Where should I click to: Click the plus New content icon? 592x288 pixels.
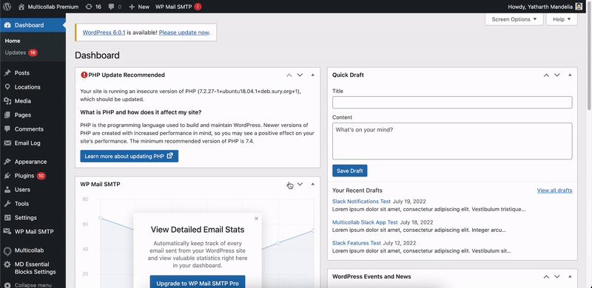132,7
